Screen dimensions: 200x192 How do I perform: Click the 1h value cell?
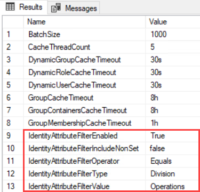173,123
